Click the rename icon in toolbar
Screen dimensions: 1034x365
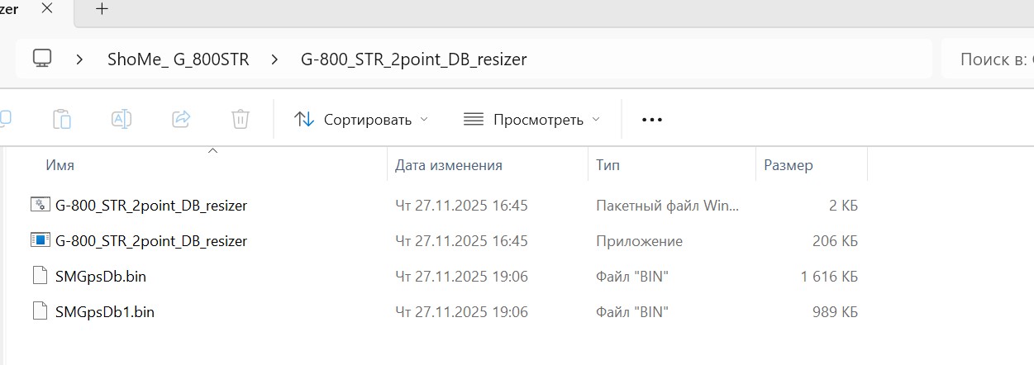tap(122, 120)
